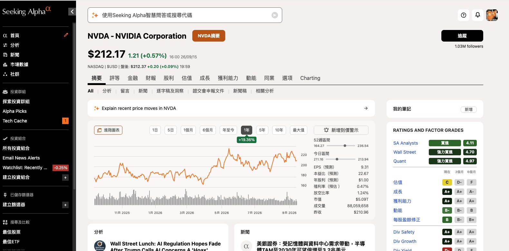Viewport: 509px width, 251px height.
Task: Select the 最大值 chart range
Action: [x=299, y=130]
